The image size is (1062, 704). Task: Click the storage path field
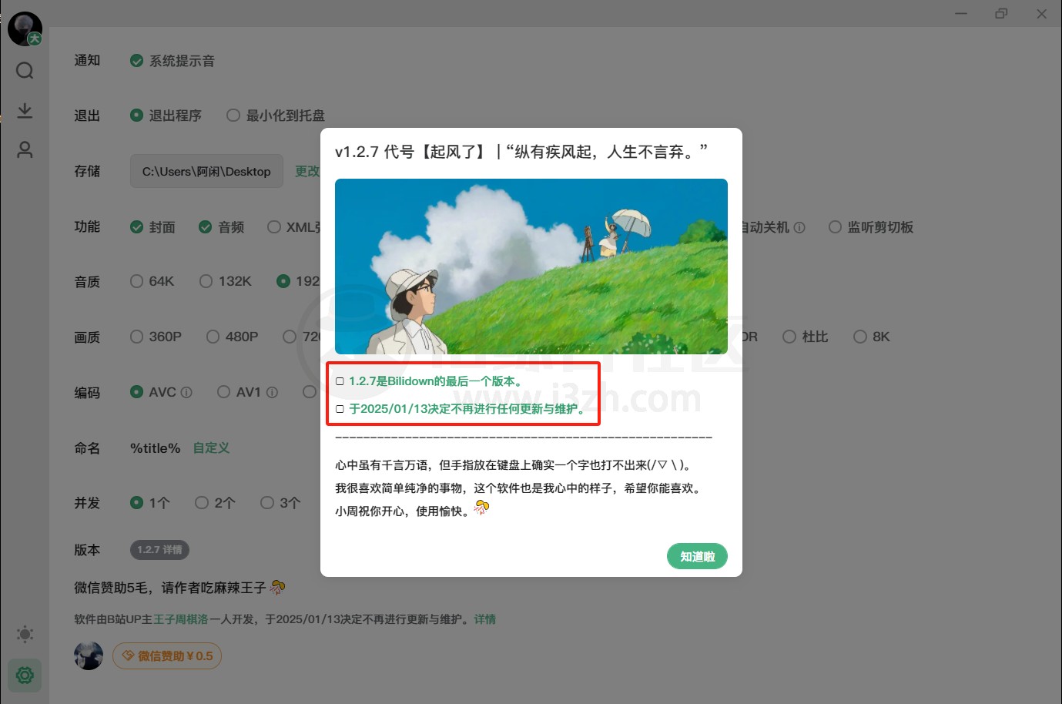[x=206, y=171]
